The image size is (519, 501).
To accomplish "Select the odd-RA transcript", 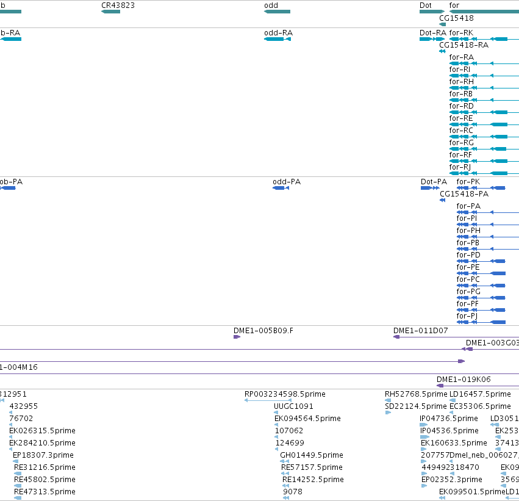I will coord(277,39).
